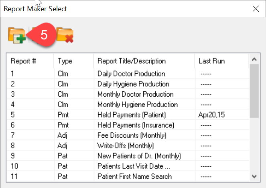Click the scrollbar up arrow
Viewport: 266px width, 188px height.
(x=254, y=59)
